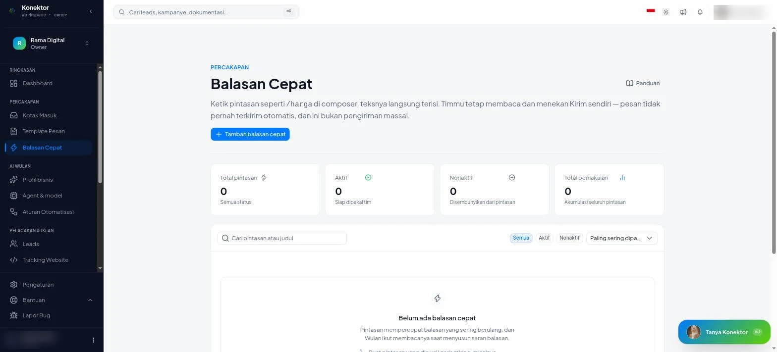This screenshot has width=777, height=352.
Task: Switch language via Indonesian flag icon
Action: (651, 11)
